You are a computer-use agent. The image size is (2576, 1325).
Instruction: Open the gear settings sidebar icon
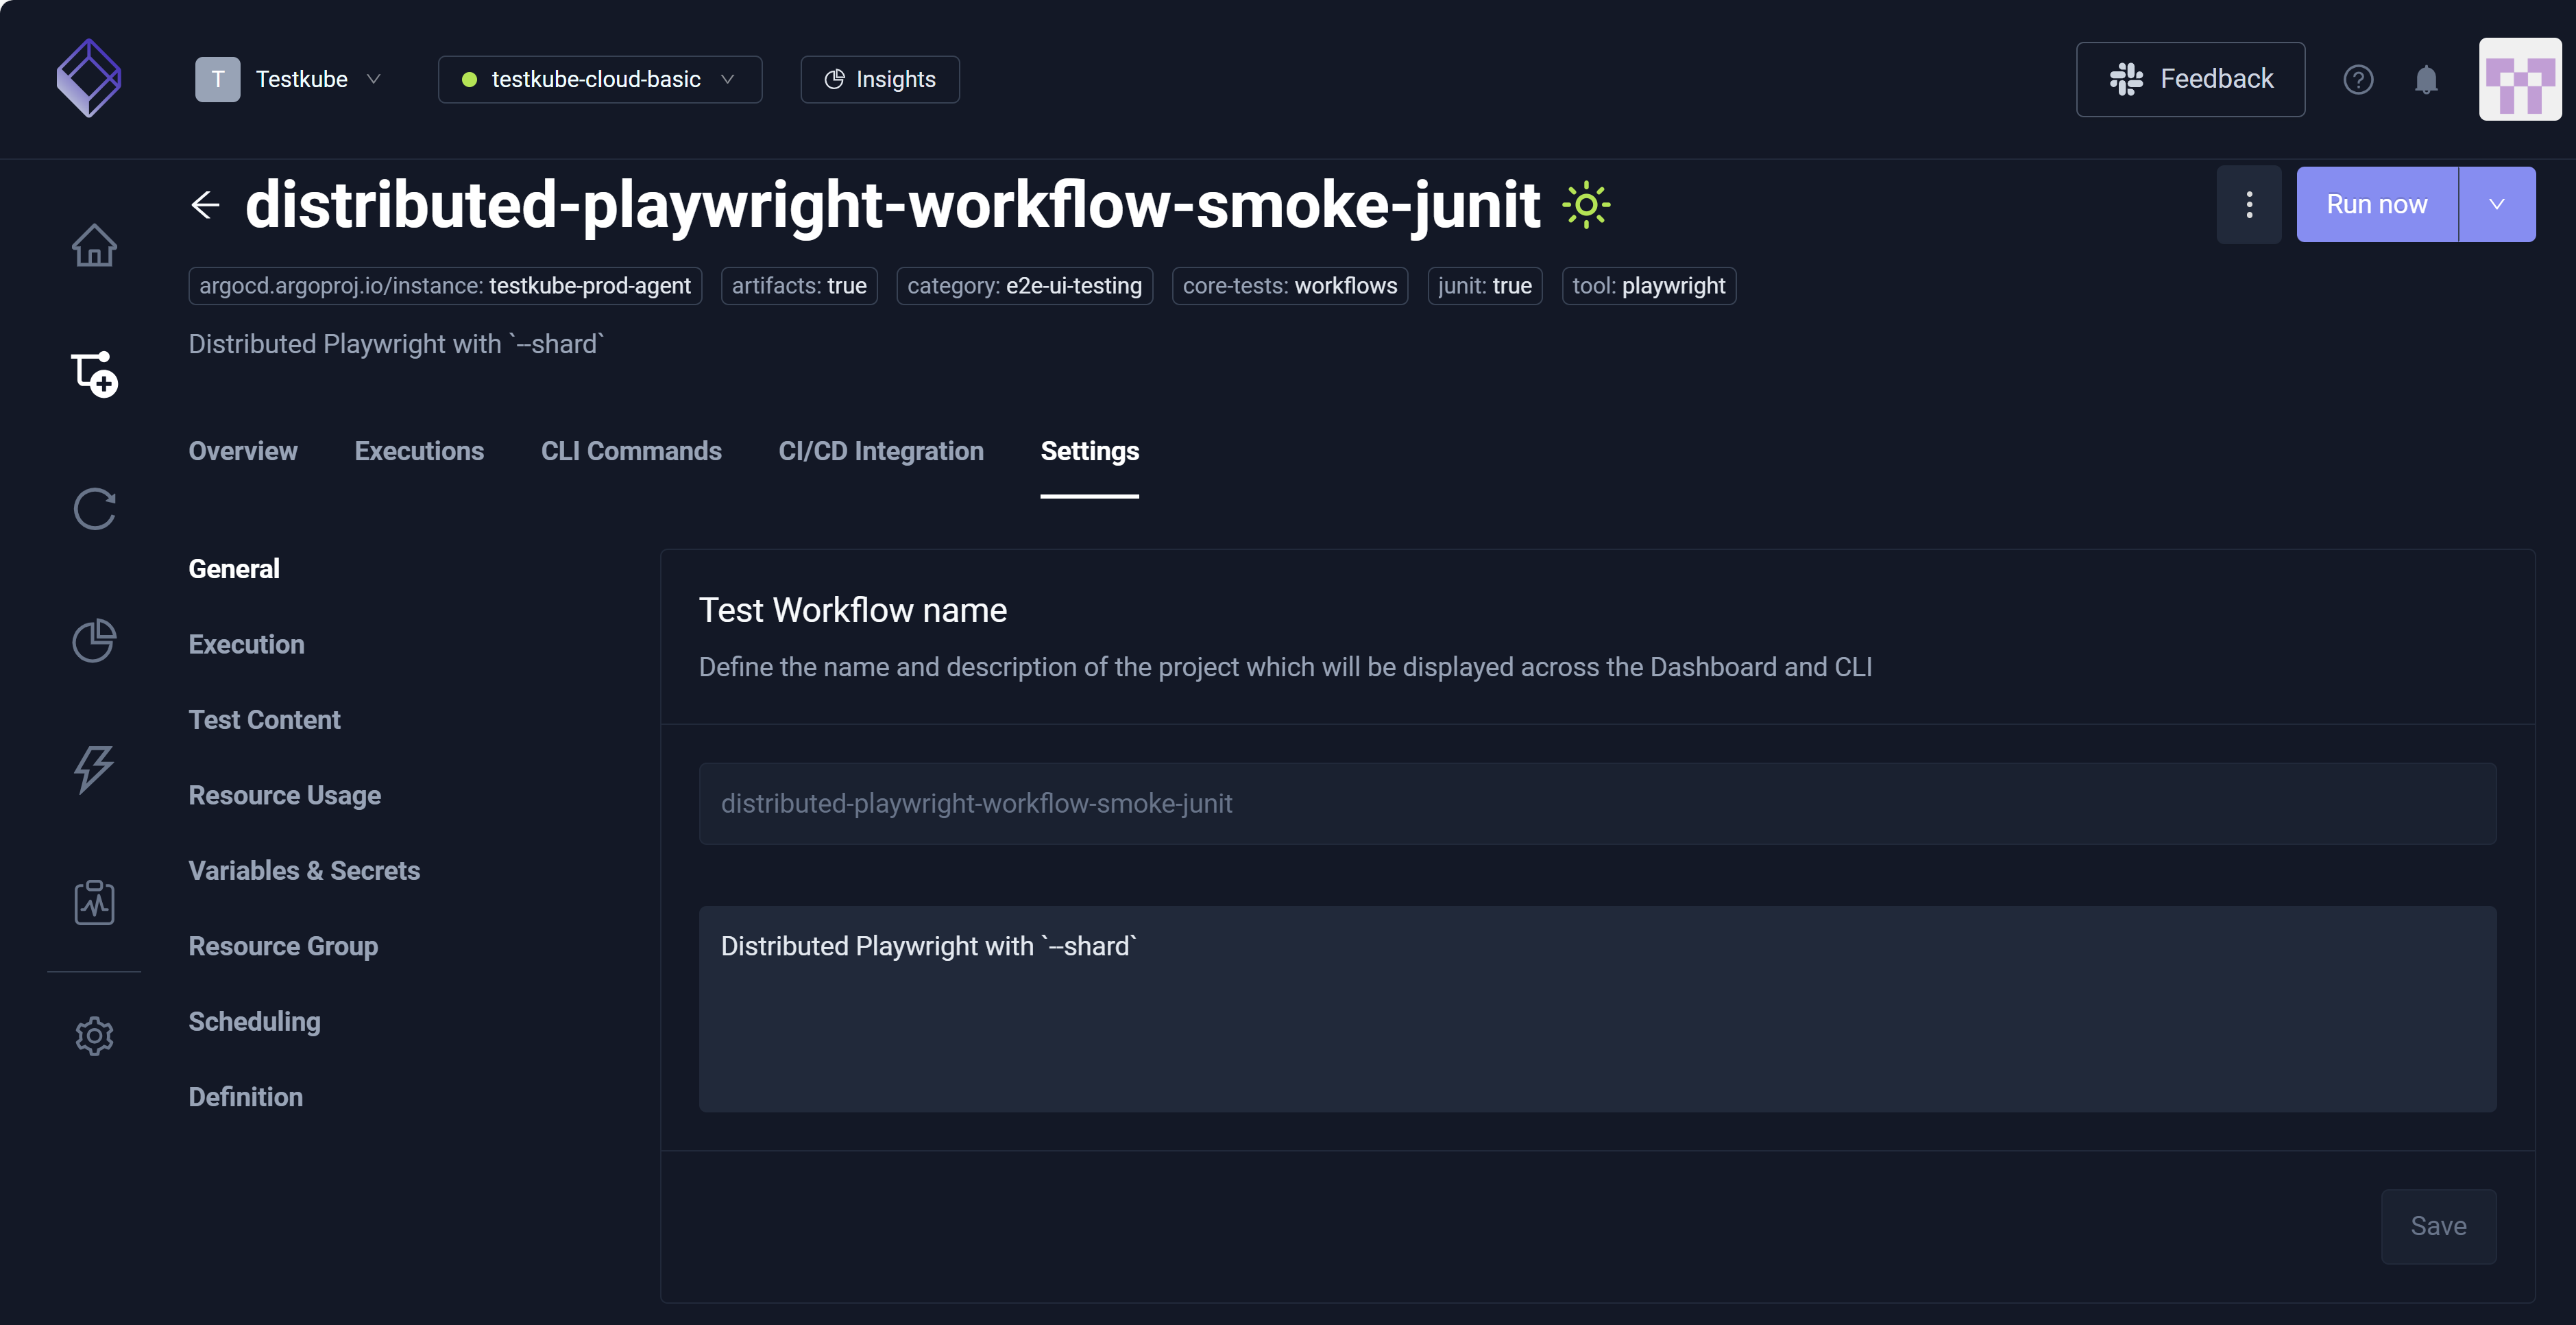click(94, 1036)
